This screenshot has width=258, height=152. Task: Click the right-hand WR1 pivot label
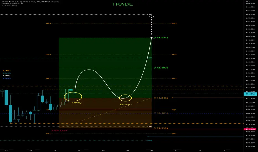(x=174, y=78)
